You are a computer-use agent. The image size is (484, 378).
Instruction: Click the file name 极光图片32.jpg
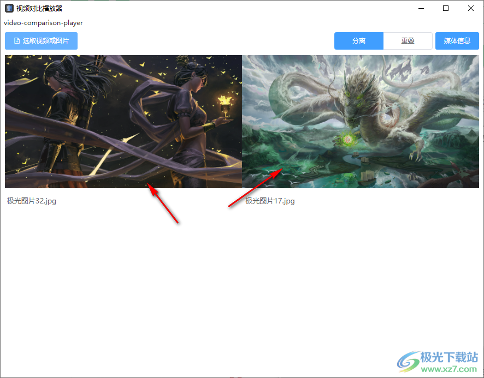32,201
